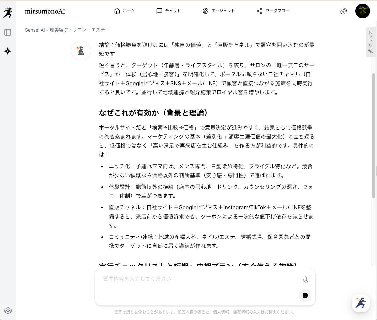Focus the 質問内容を入力してください input field
This screenshot has height=320, width=377.
[199, 279]
